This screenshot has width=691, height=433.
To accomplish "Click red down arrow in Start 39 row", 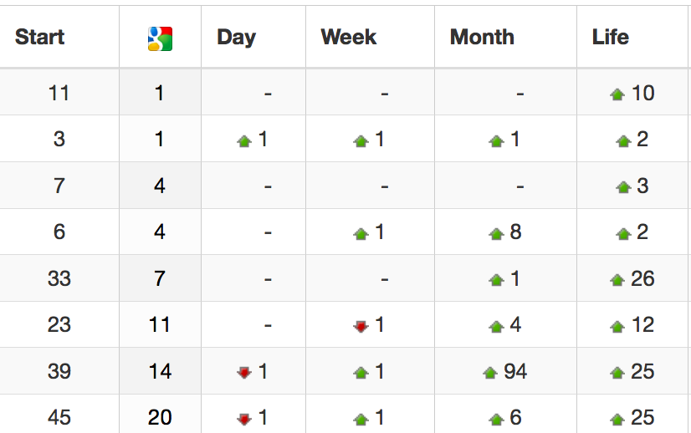I will point(244,373).
